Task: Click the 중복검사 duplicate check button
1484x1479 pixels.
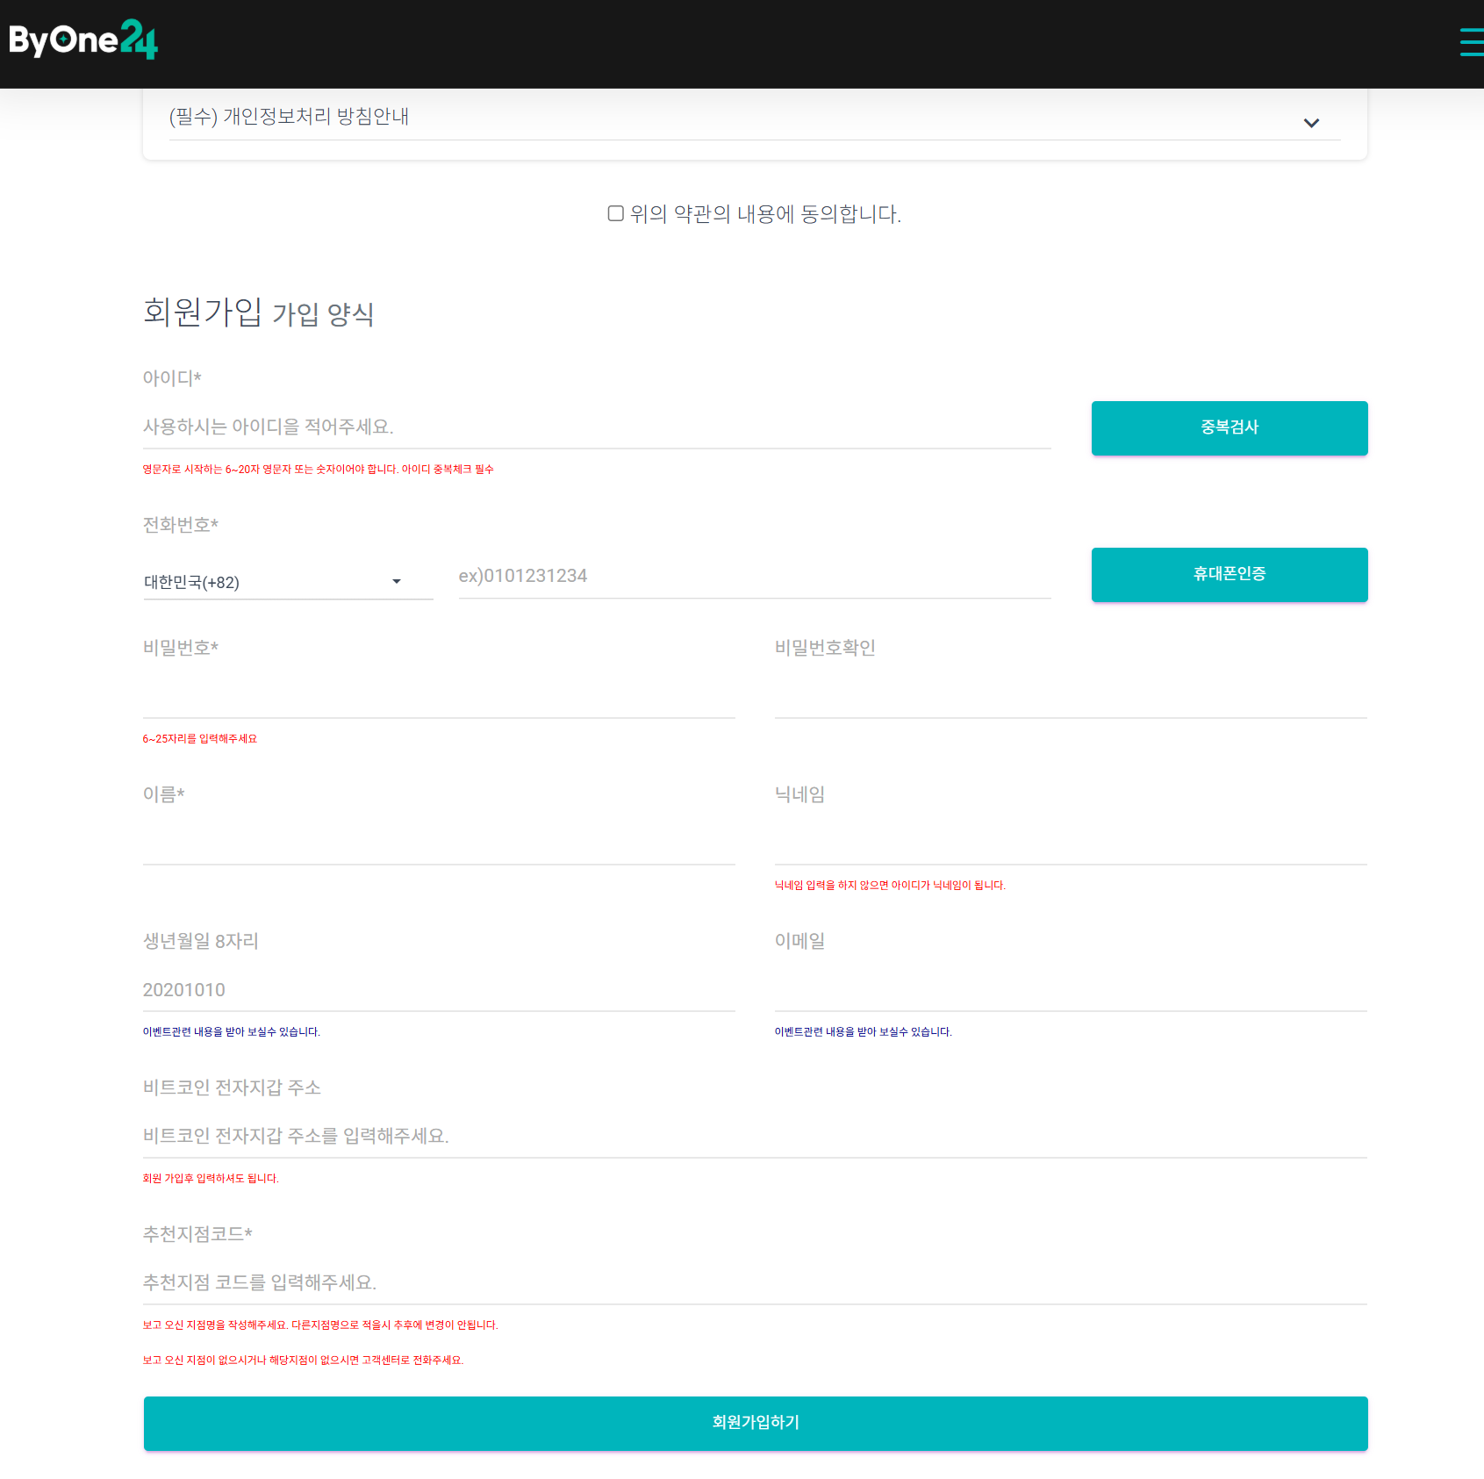Action: coord(1229,428)
